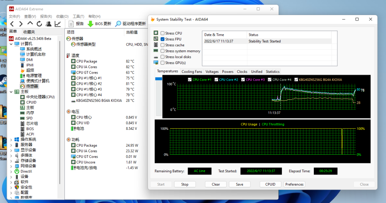
Task: Open the user/favorites person icon in toolbar
Action: pos(49,24)
